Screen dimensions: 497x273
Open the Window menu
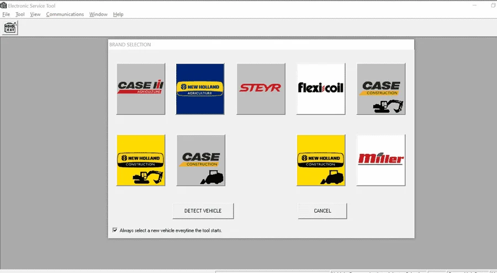pyautogui.click(x=98, y=14)
